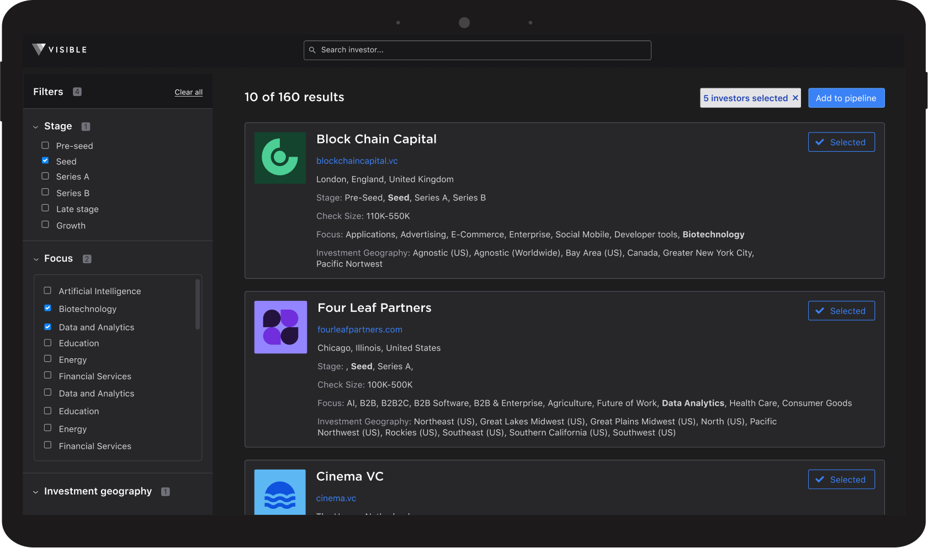This screenshot has height=548, width=928.
Task: Expand the Investment geography section
Action: [x=36, y=492]
